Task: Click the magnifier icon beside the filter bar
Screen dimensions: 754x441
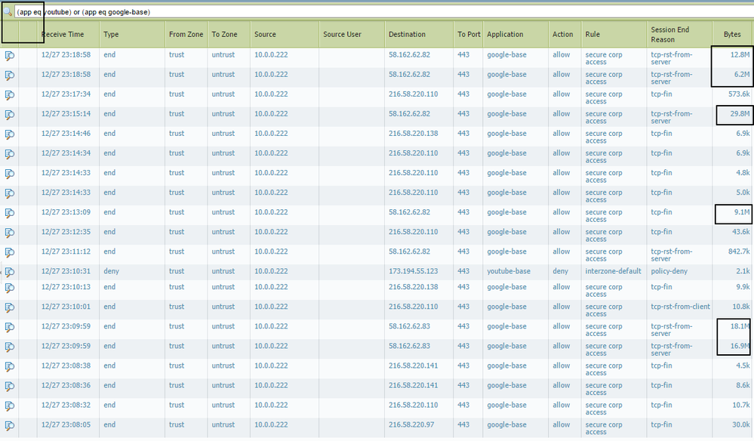Action: [8, 13]
